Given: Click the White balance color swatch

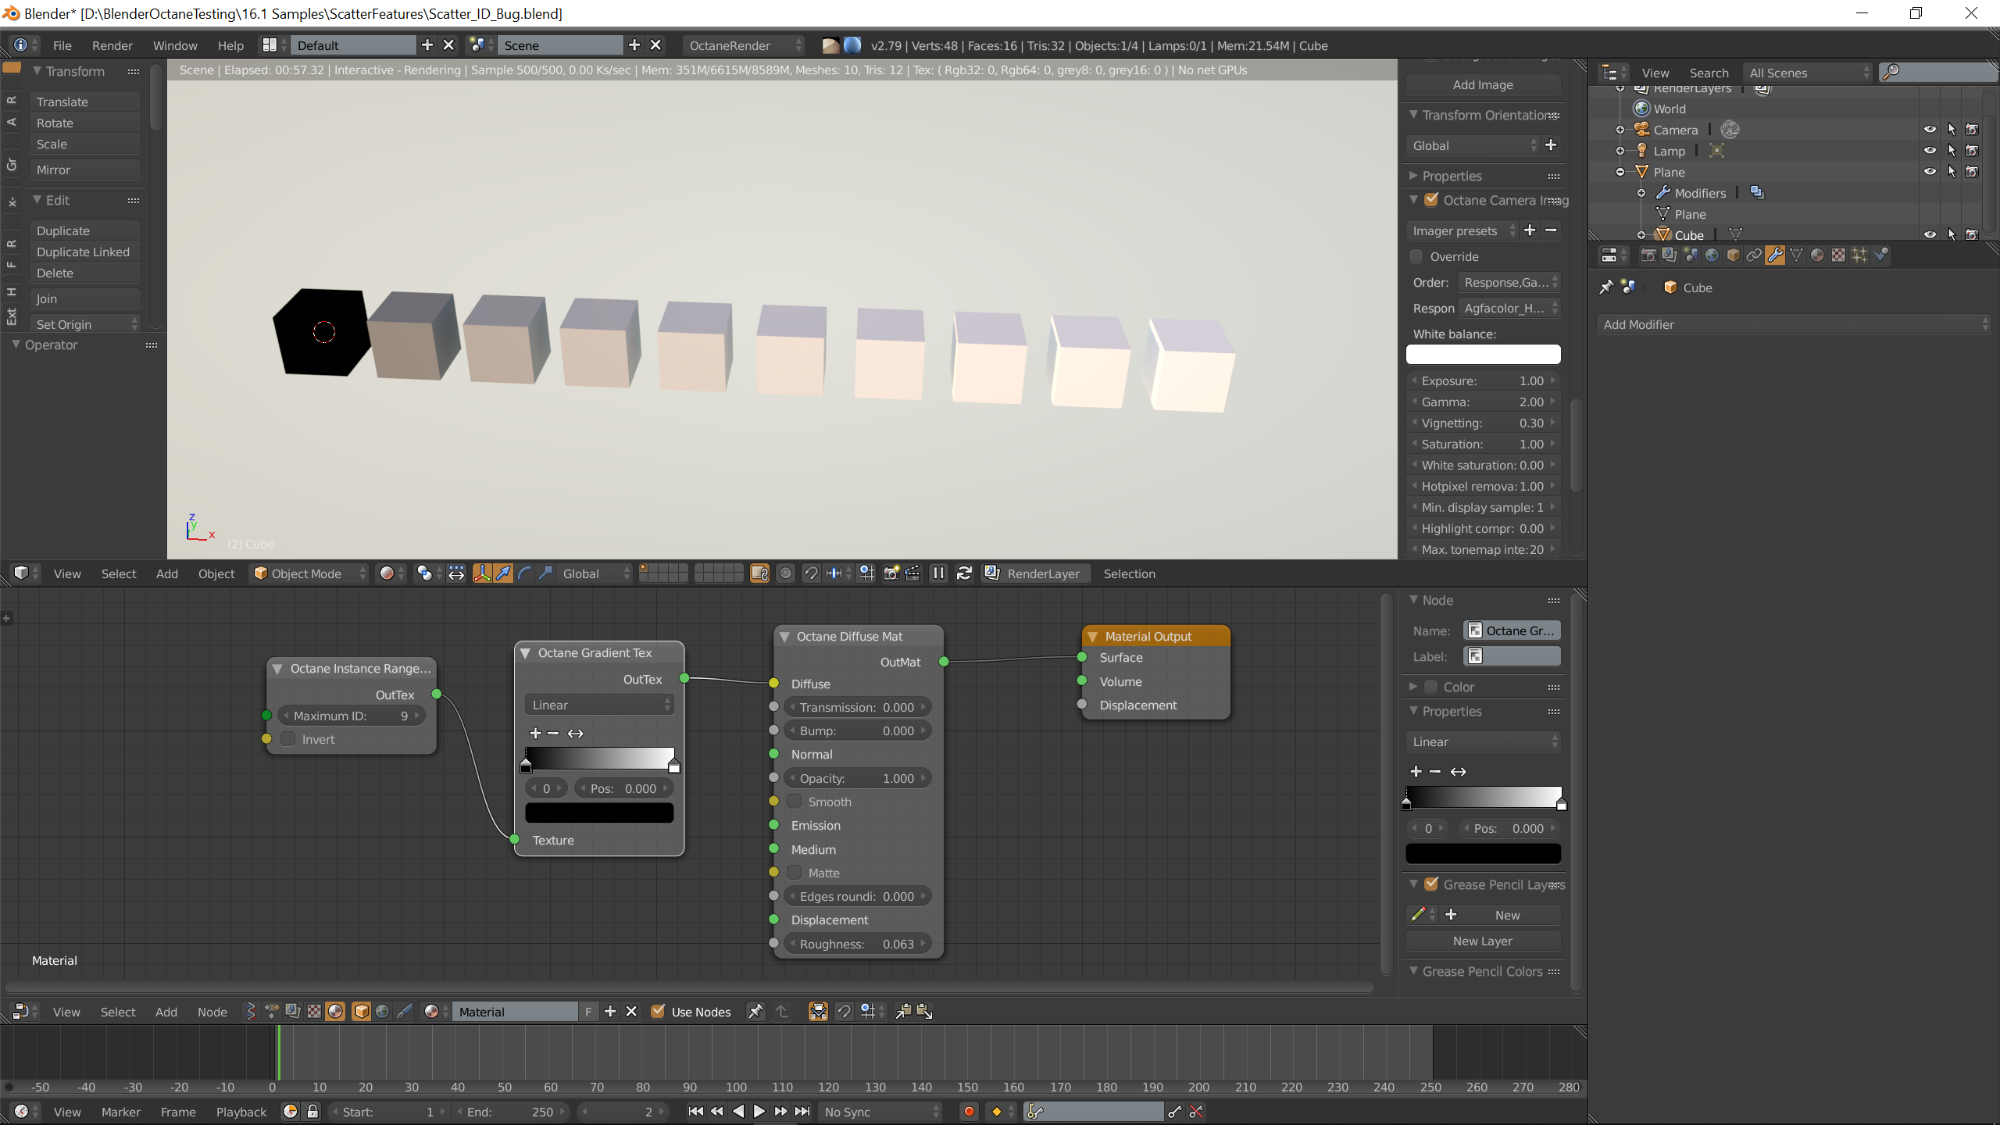Looking at the screenshot, I should (x=1482, y=355).
